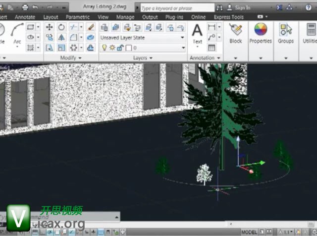Select the Move tool in Modify panel
The width and height of the screenshot is (317, 236).
point(50,27)
